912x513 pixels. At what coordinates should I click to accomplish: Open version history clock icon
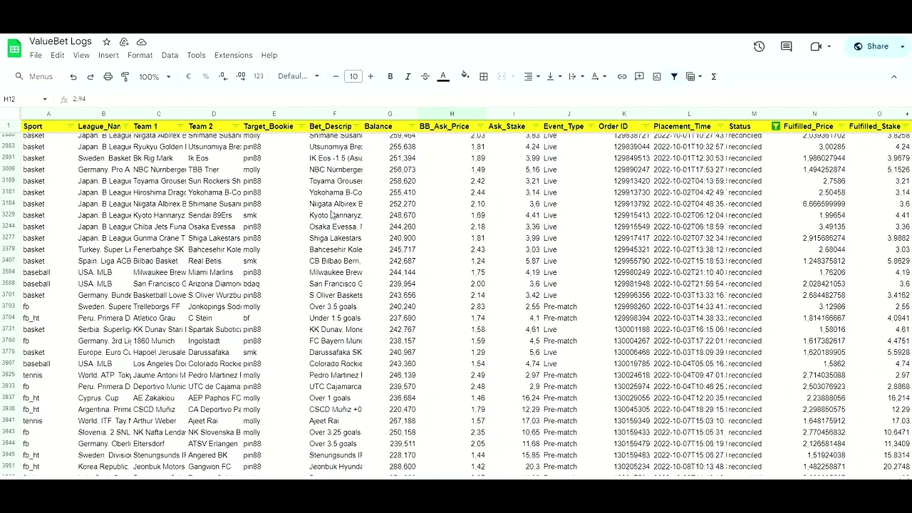(x=759, y=46)
